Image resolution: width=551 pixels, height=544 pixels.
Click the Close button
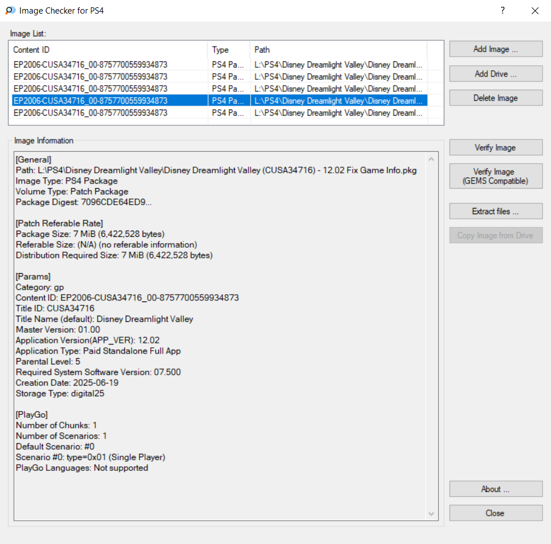tap(495, 513)
